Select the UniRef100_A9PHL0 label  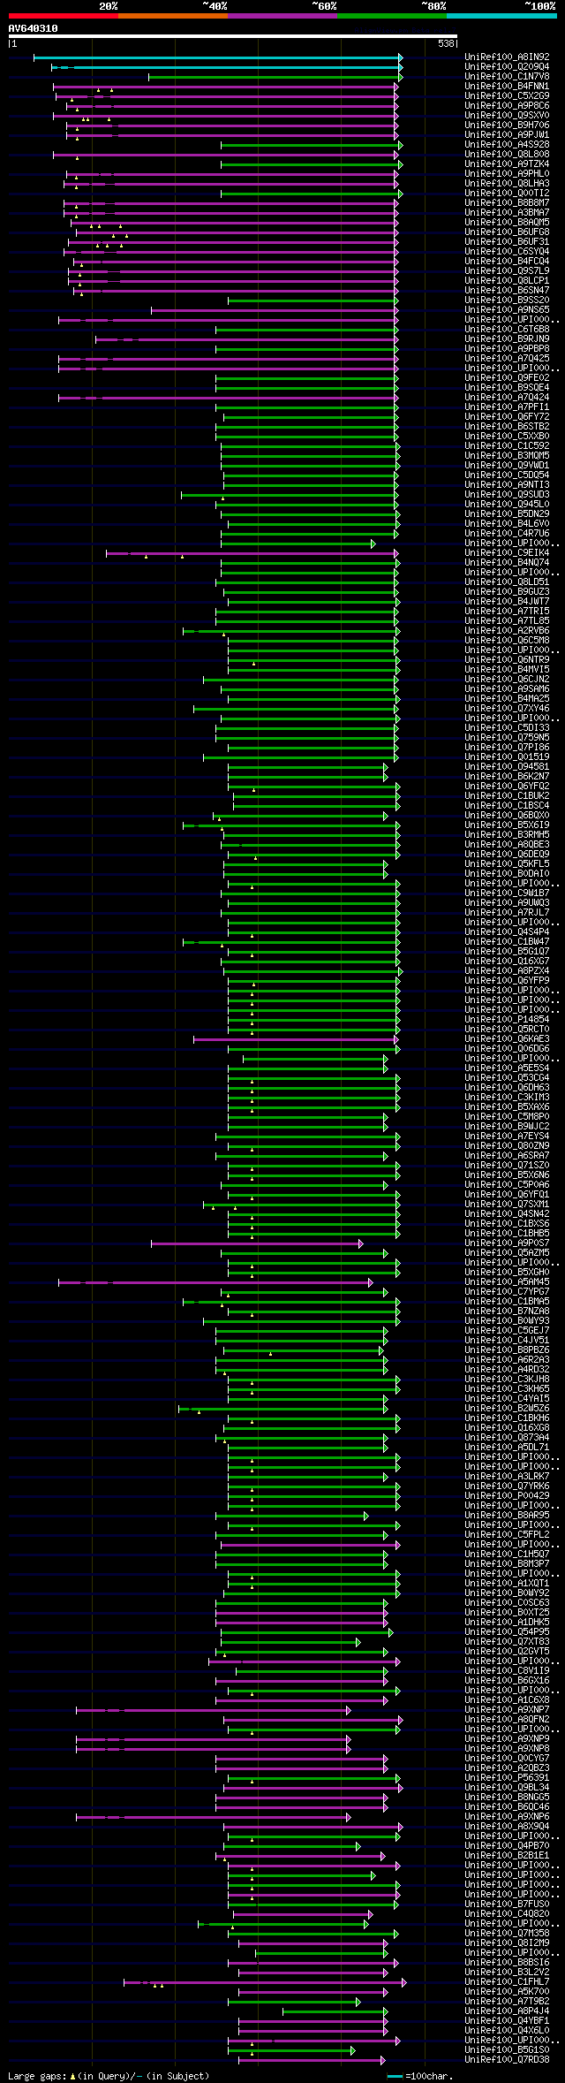507,174
